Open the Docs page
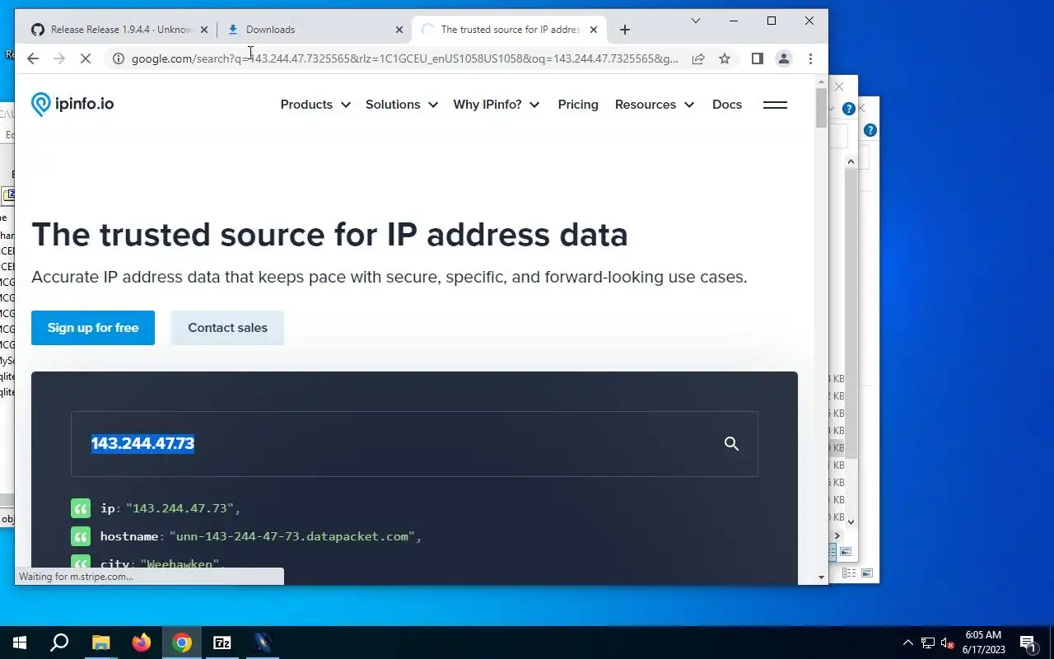 click(x=727, y=105)
